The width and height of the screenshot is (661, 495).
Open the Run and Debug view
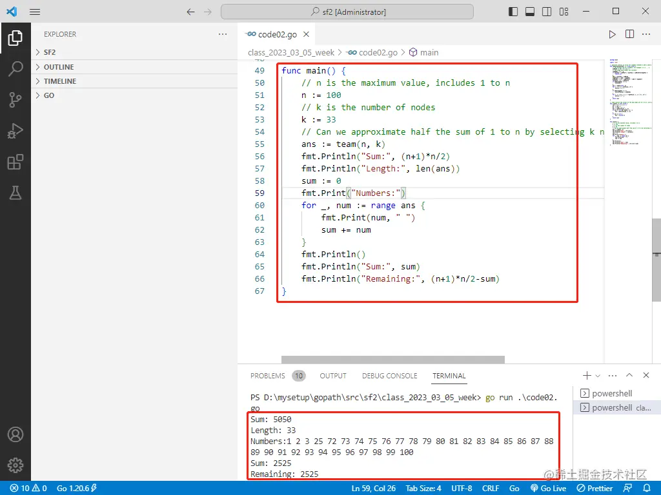(x=15, y=131)
